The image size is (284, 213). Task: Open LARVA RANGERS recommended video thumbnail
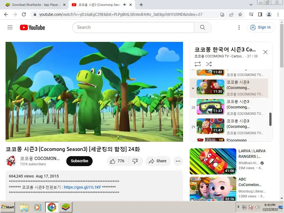pyautogui.click(x=213, y=161)
